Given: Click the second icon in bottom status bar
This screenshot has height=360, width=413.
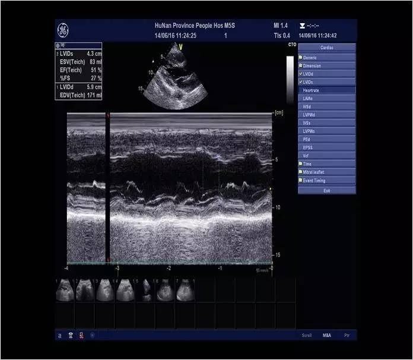Looking at the screenshot, I should (71, 336).
